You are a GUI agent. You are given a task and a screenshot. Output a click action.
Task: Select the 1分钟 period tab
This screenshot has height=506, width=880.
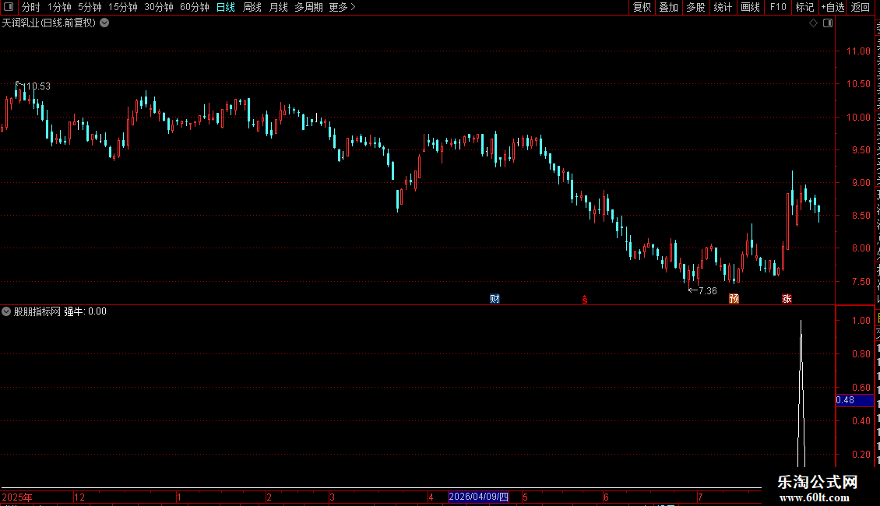pyautogui.click(x=59, y=7)
